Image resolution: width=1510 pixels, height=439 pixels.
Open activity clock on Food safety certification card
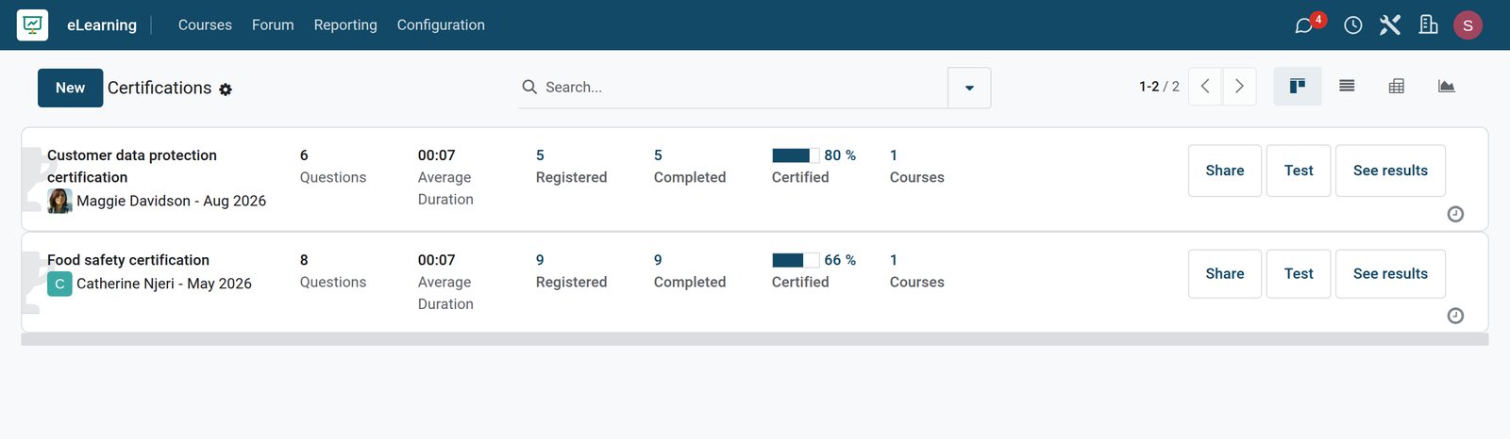click(1455, 316)
